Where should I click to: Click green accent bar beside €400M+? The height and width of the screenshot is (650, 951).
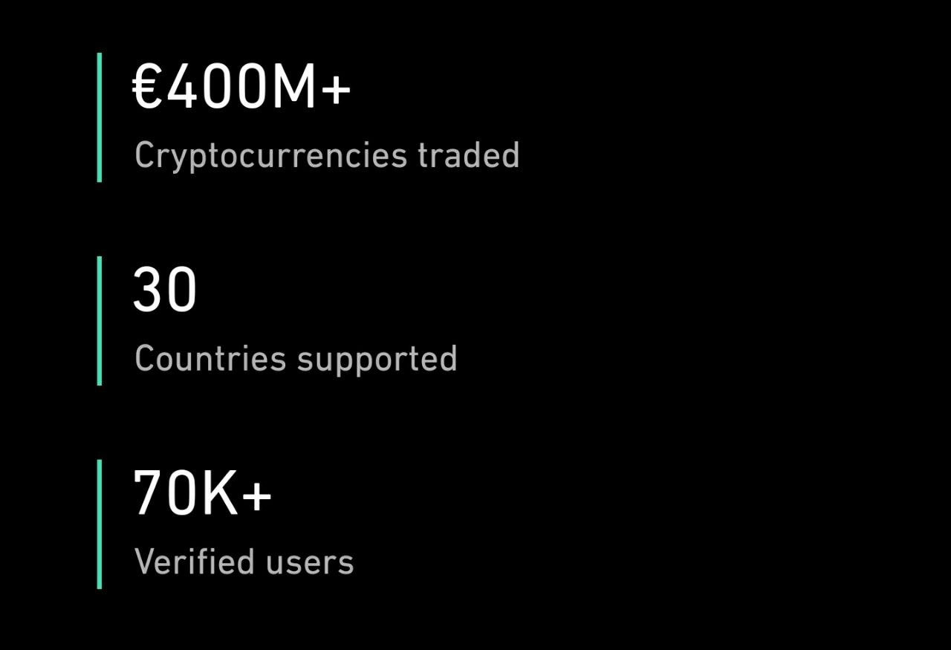(100, 117)
